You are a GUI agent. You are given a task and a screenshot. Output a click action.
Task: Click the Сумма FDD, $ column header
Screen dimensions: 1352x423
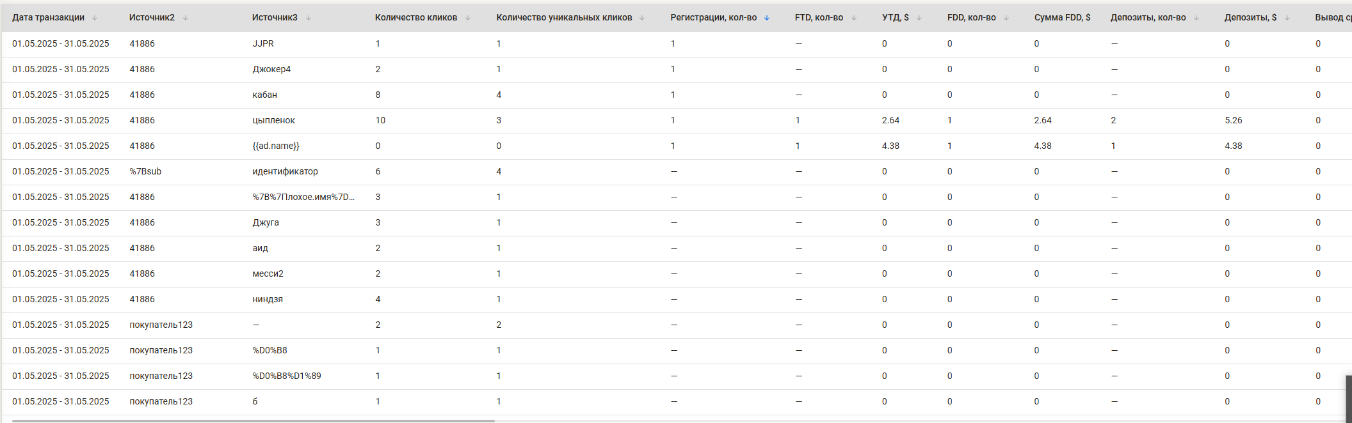point(1062,18)
